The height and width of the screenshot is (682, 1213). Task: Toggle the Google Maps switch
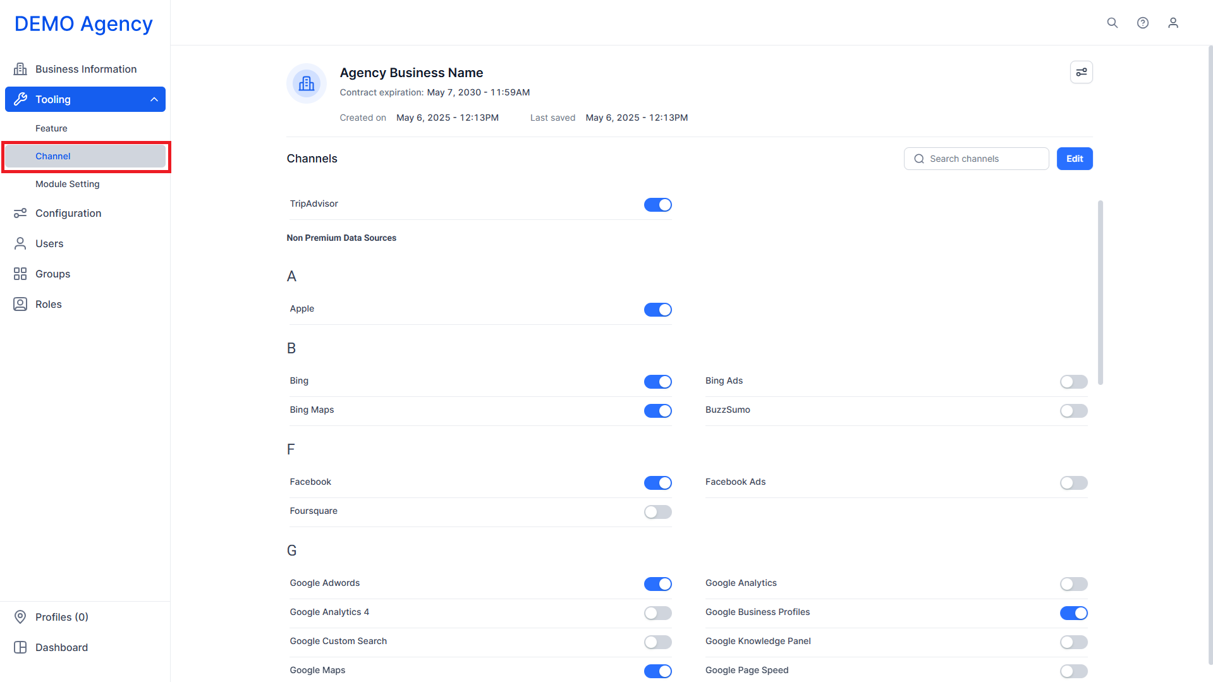pos(657,671)
